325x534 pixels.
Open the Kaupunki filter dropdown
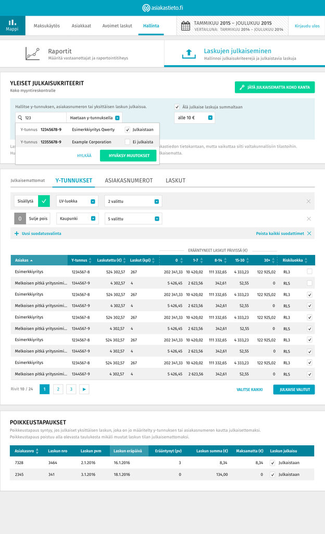(x=78, y=219)
